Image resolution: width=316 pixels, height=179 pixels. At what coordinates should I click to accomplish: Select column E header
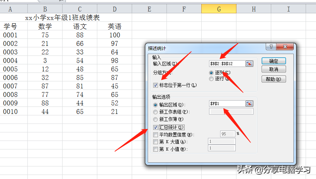click(x=149, y=9)
